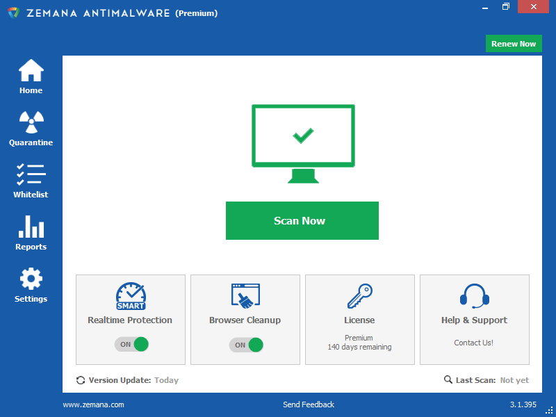The image size is (556, 417).
Task: Disable the Browser Cleanup switch
Action: pyautogui.click(x=247, y=345)
